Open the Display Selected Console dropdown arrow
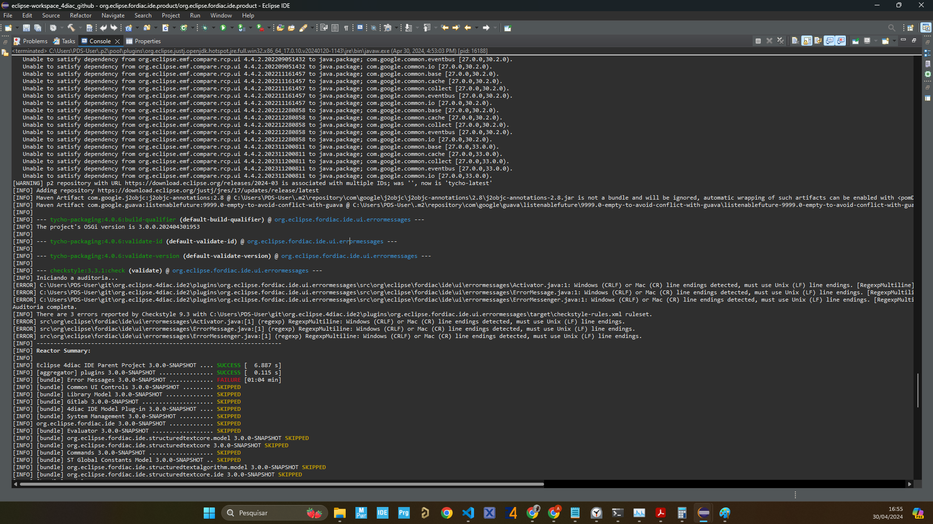 tap(876, 41)
